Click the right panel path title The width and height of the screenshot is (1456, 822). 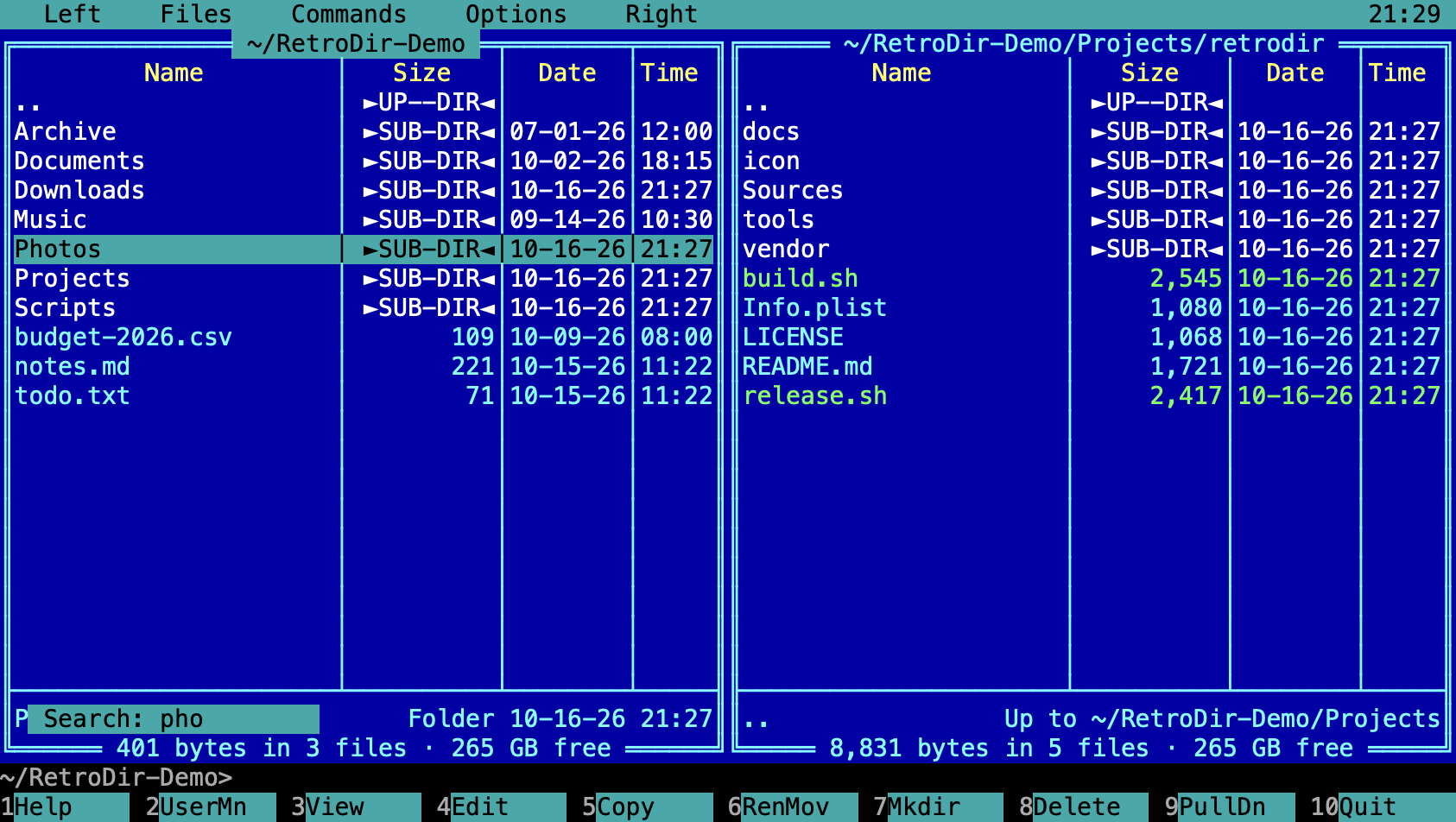point(1084,43)
